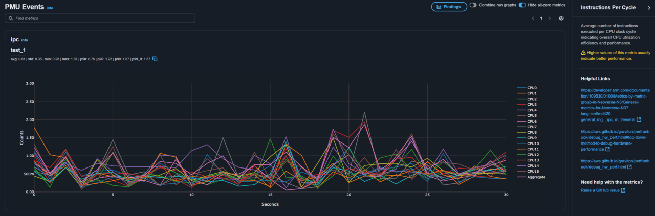Focus the Find metrics search field

tap(102, 18)
